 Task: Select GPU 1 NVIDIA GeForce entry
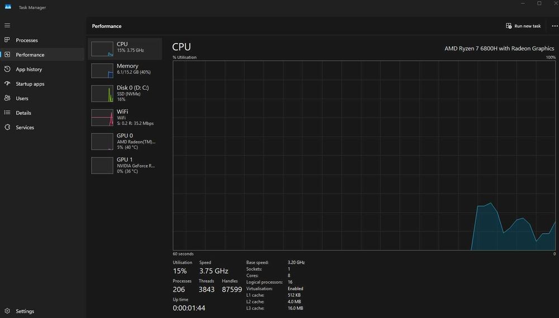coord(125,165)
